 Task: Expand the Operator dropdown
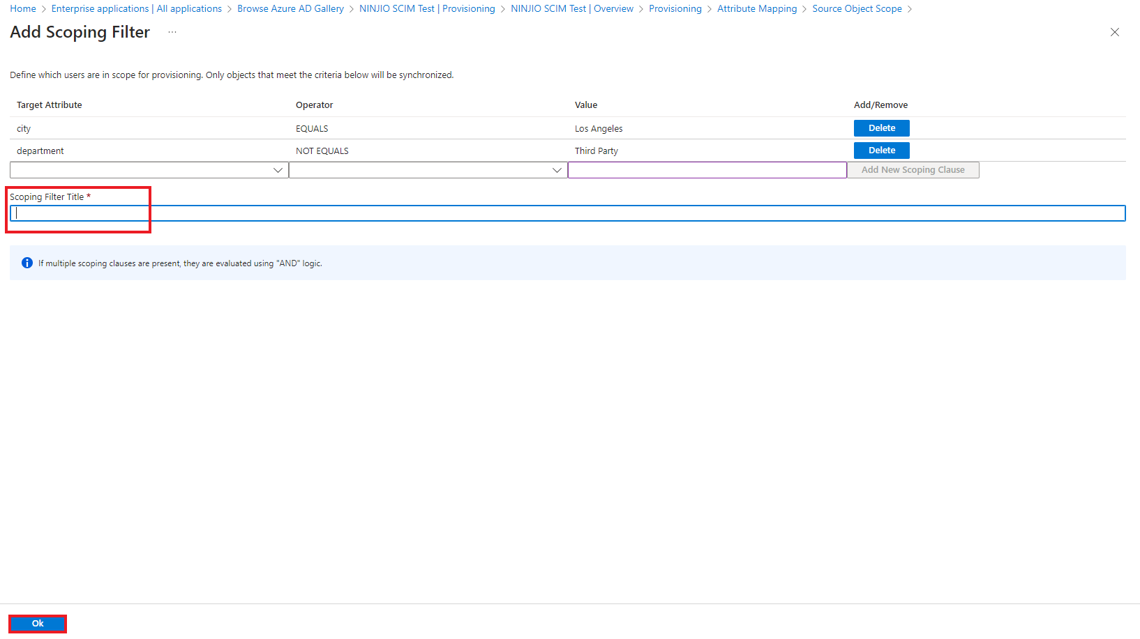click(x=428, y=170)
